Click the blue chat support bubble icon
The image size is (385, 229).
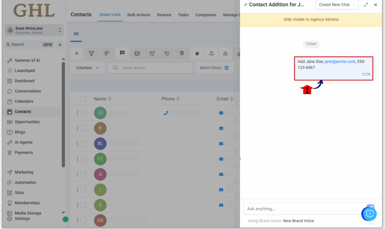[x=369, y=214]
